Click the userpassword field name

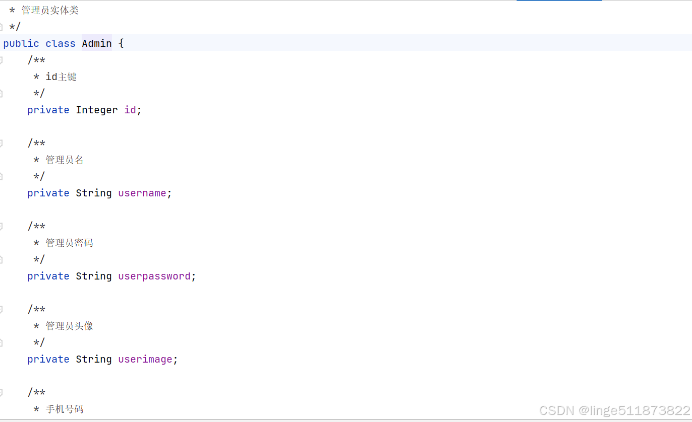coord(154,276)
